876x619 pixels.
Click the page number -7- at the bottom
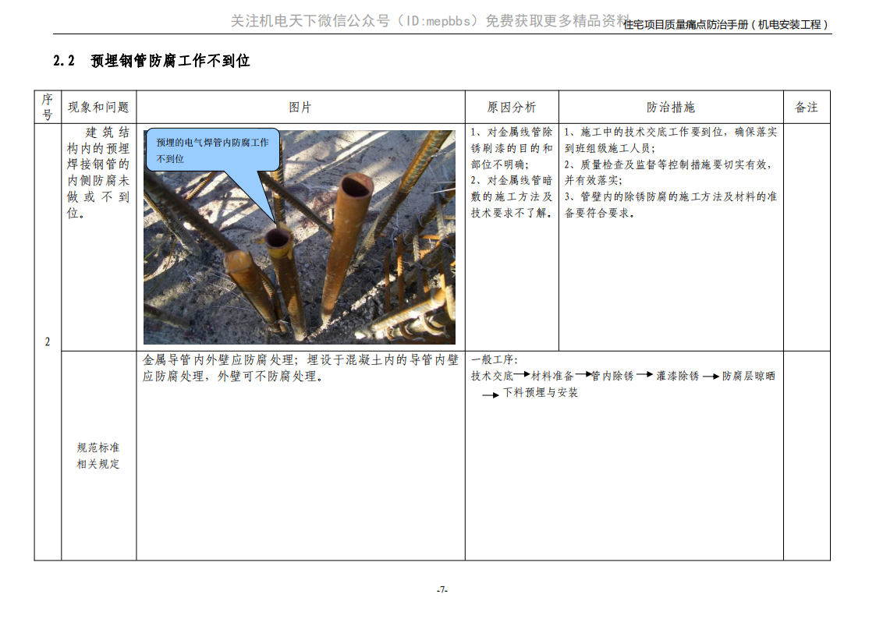coord(442,590)
